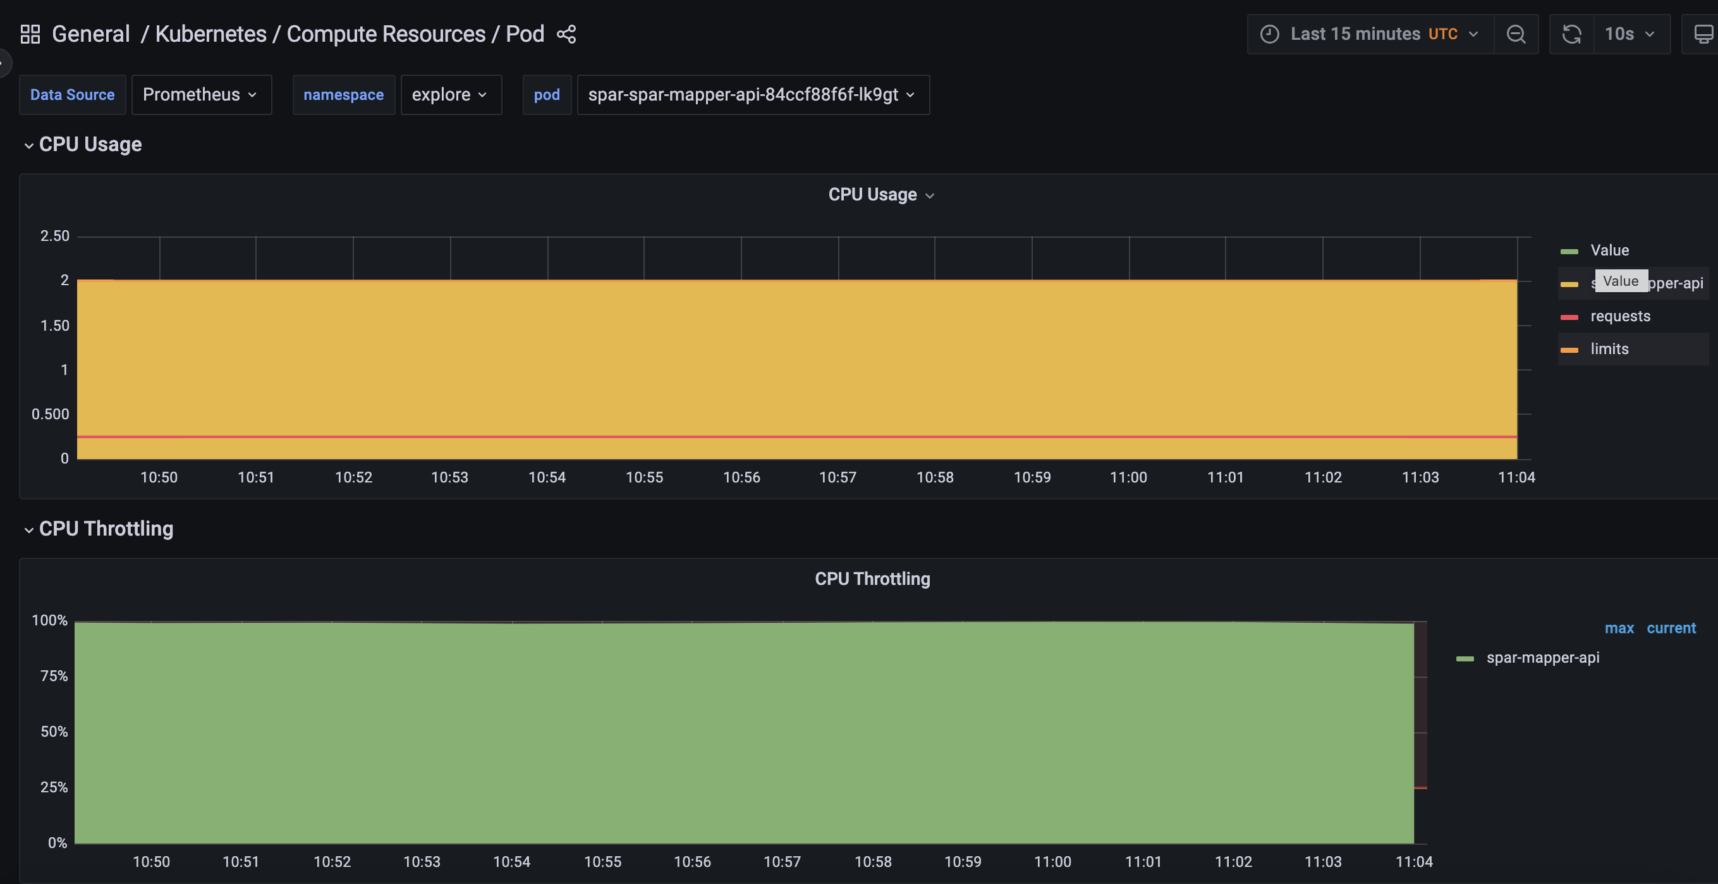Image resolution: width=1718 pixels, height=884 pixels.
Task: Toggle the Value series in legend
Action: click(1609, 250)
